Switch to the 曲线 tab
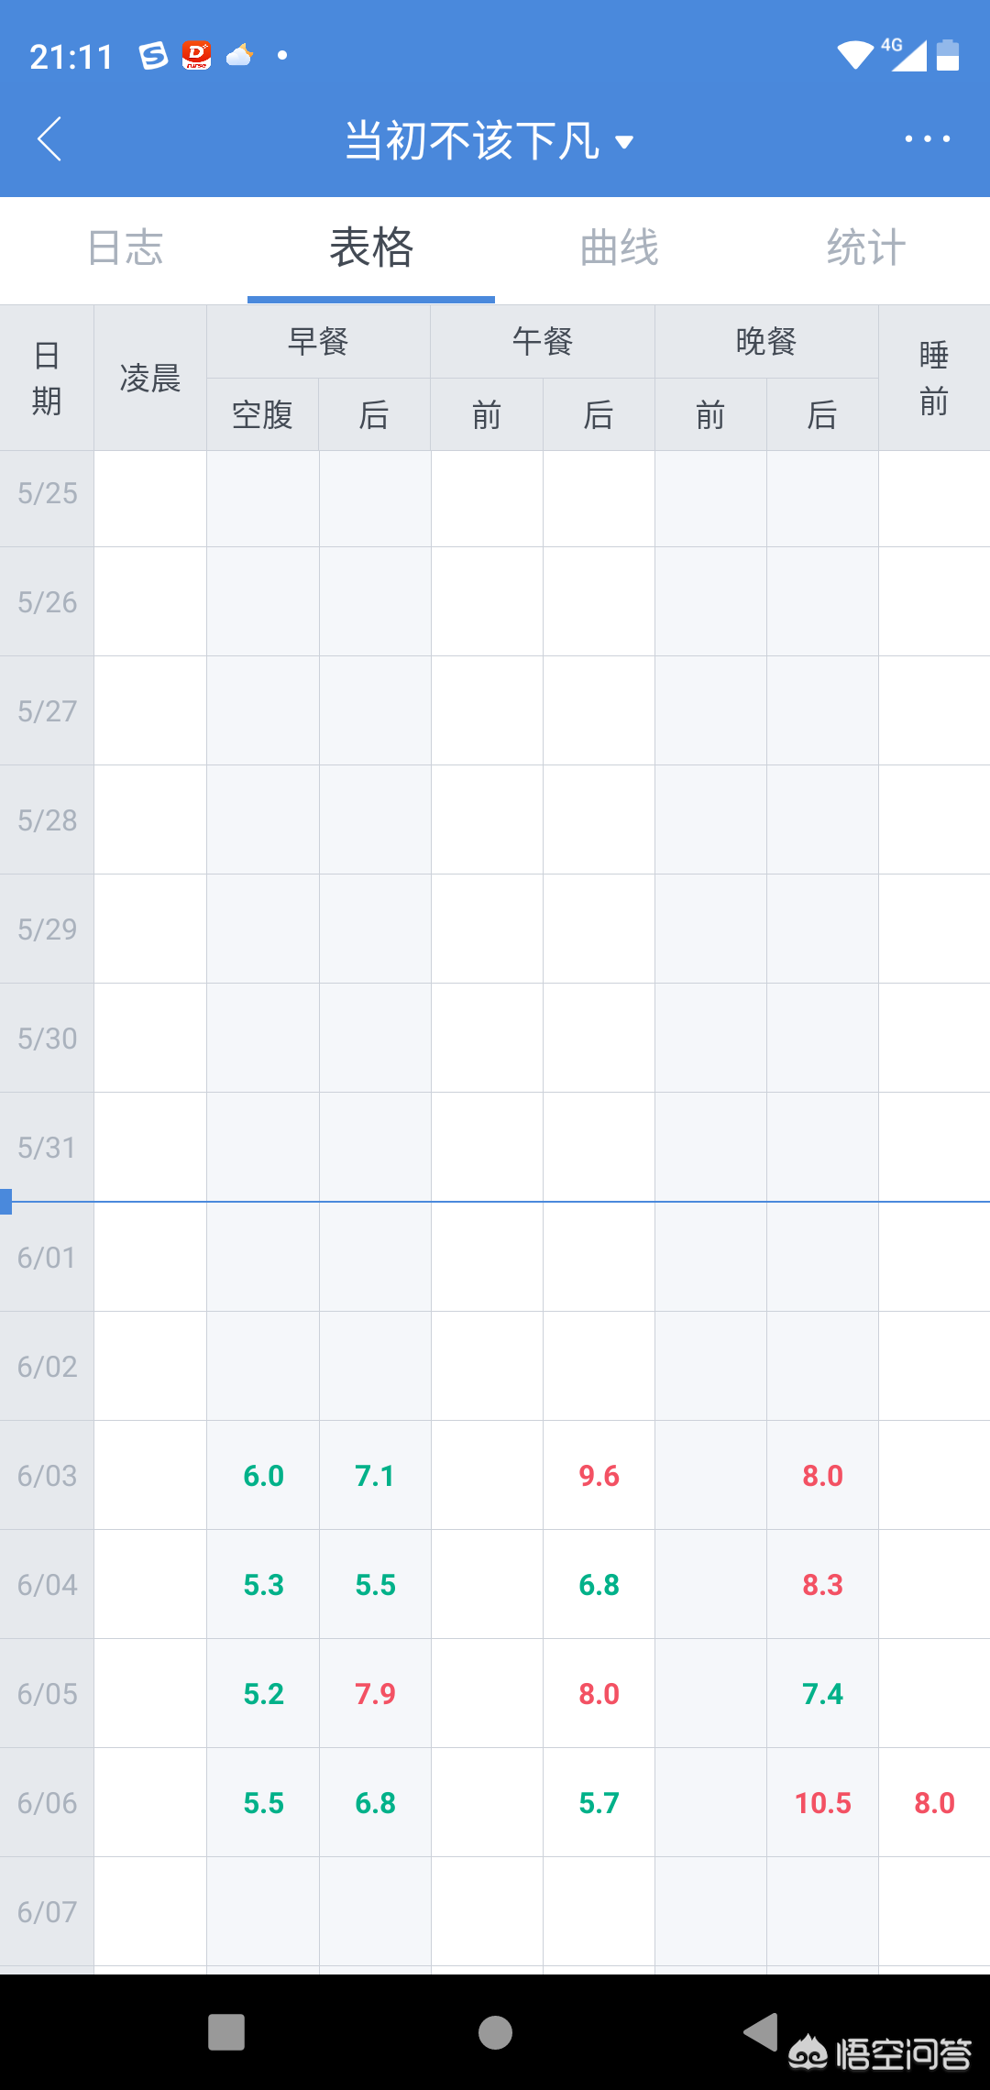The width and height of the screenshot is (990, 2090). 619,248
